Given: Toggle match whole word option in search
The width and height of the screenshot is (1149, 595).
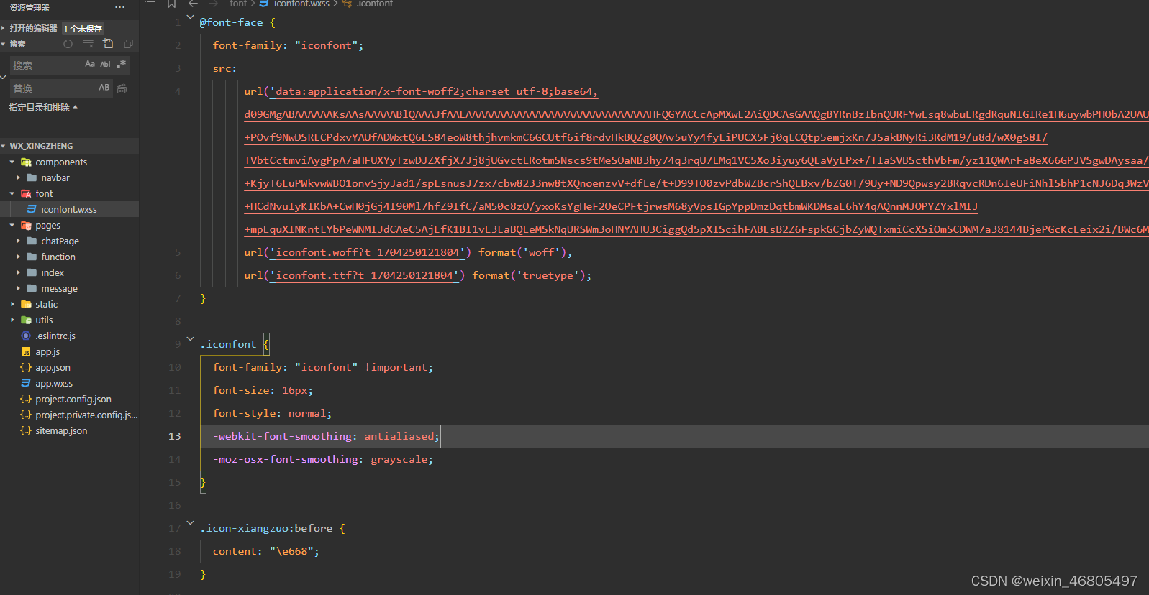Looking at the screenshot, I should 105,64.
